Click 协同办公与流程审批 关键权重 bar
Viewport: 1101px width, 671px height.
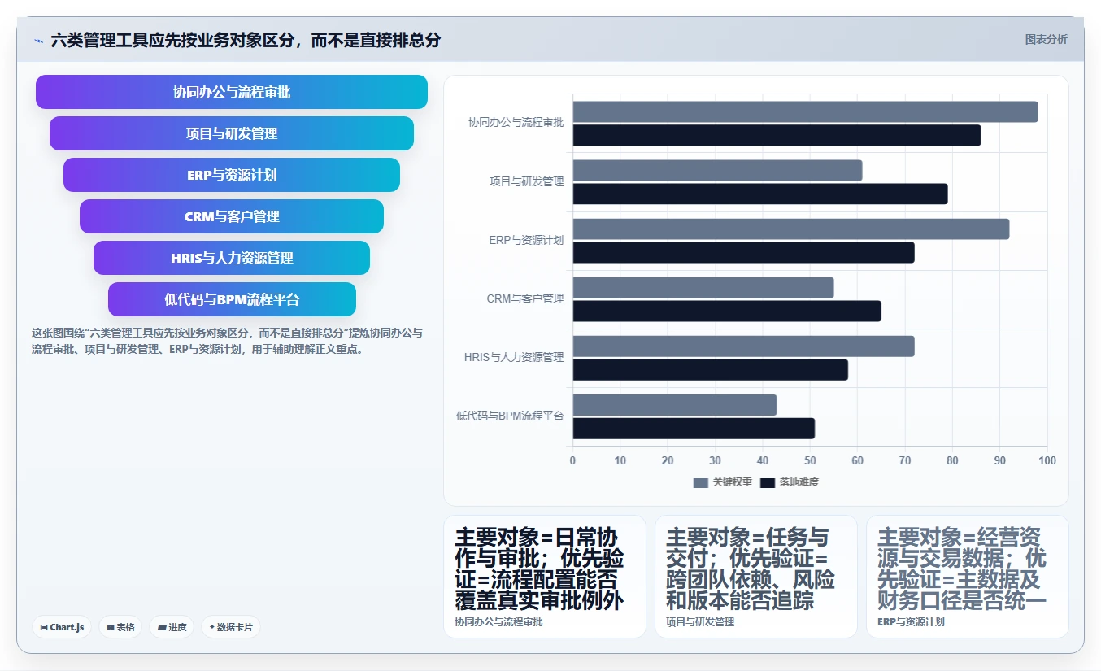pos(805,111)
